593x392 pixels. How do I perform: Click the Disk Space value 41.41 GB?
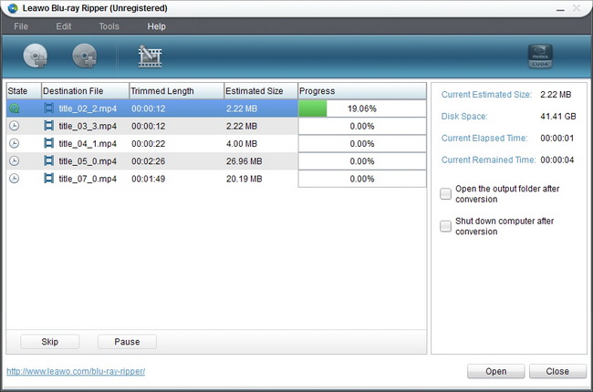[558, 117]
